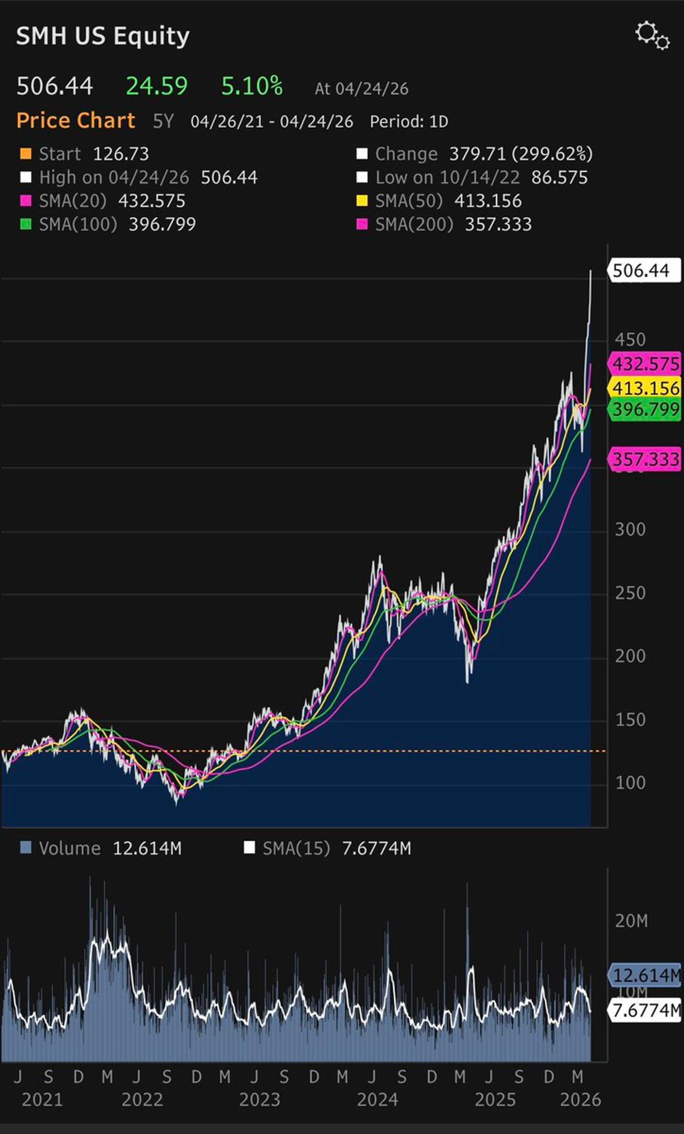The width and height of the screenshot is (684, 1134).
Task: Click the white Change legend square
Action: pyautogui.click(x=362, y=154)
